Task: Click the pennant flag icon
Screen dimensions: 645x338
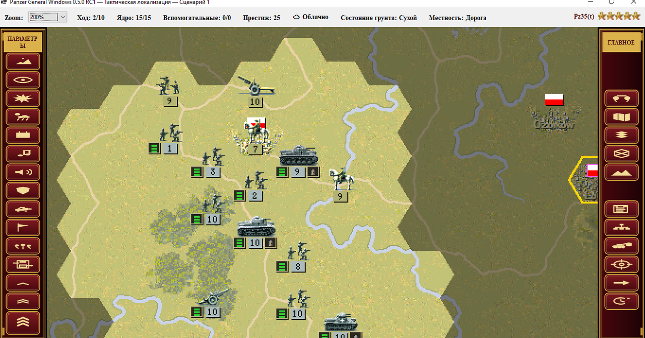Action: click(23, 228)
